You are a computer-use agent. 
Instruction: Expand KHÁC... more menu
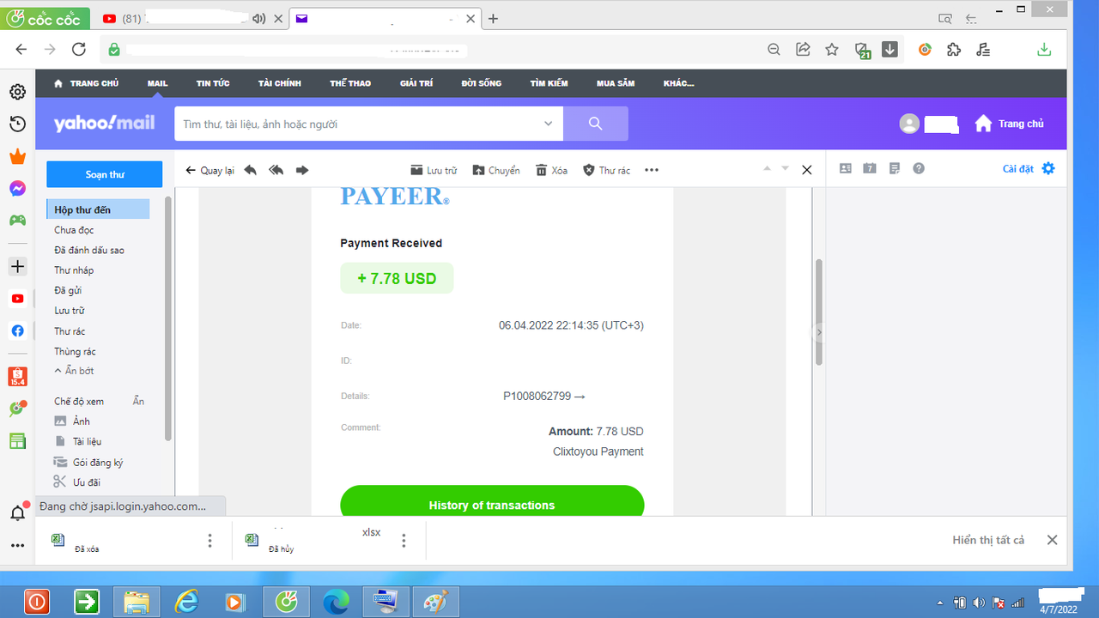(x=678, y=83)
